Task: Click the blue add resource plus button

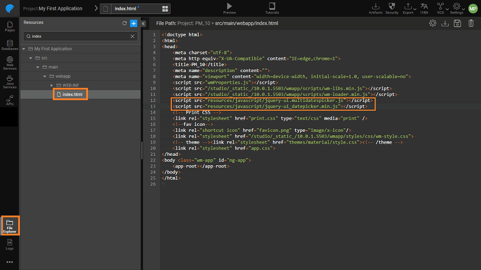Action: [x=134, y=23]
